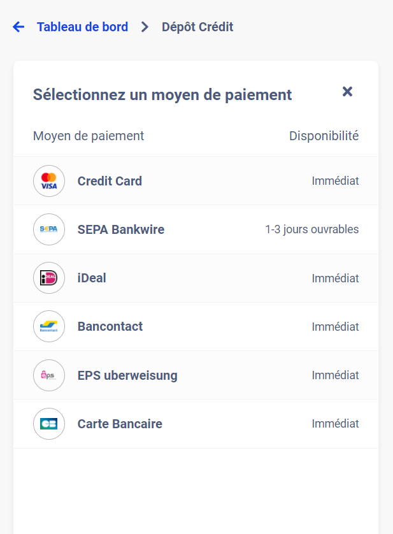Select the Visa/Mastercard Credit Card icon
Screen dimensions: 393x534
click(49, 180)
